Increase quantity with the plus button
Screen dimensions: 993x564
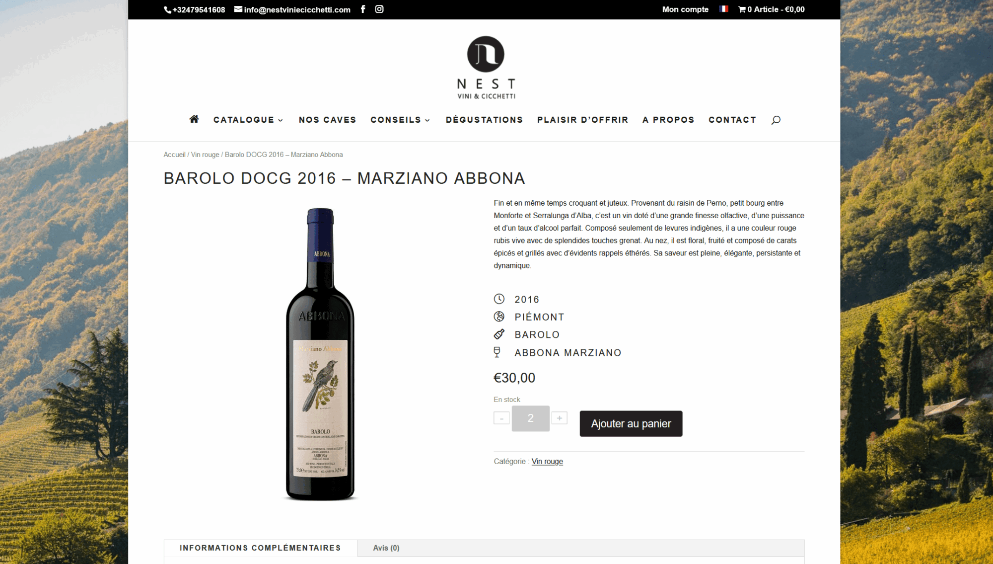560,418
